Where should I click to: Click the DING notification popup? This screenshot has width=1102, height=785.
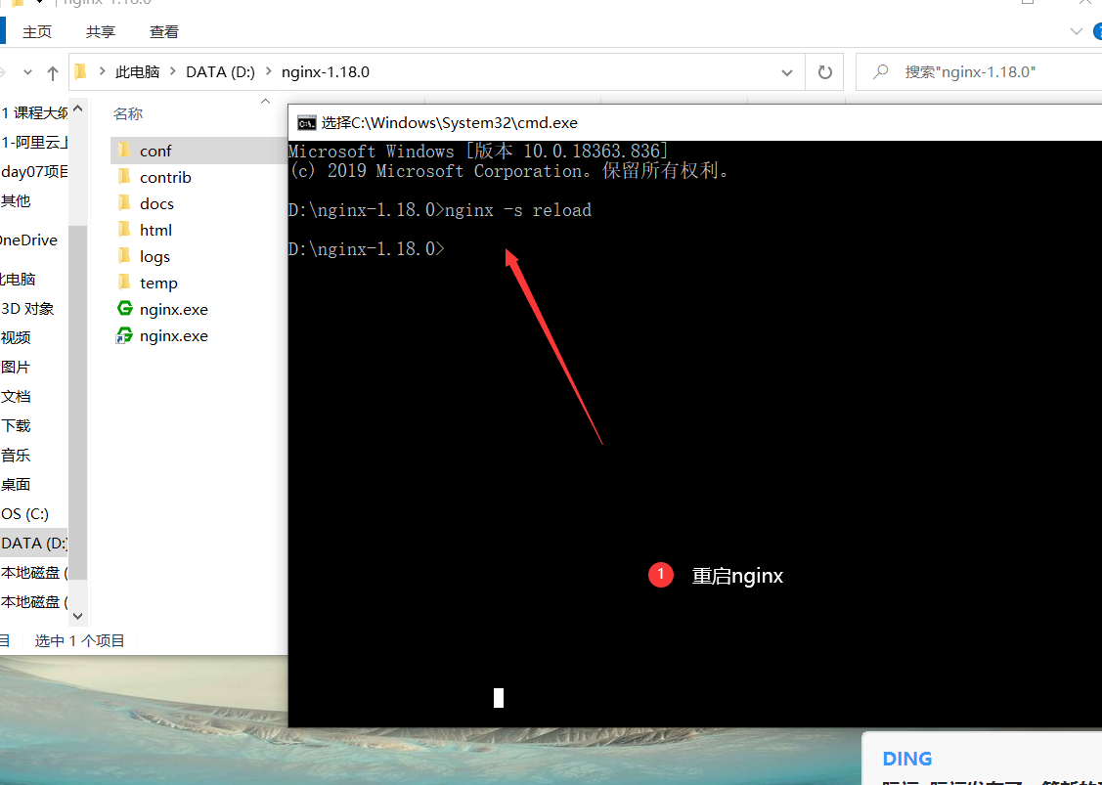(982, 759)
